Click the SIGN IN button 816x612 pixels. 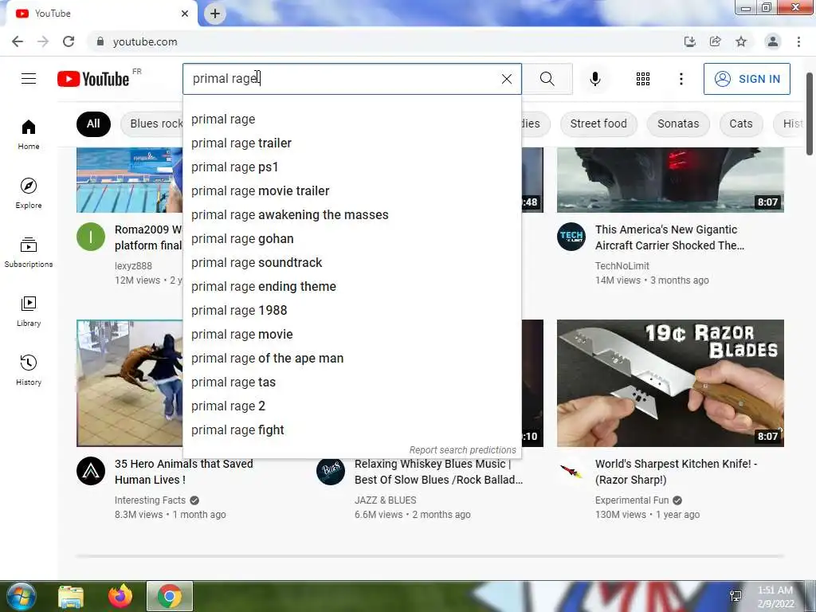tap(747, 79)
